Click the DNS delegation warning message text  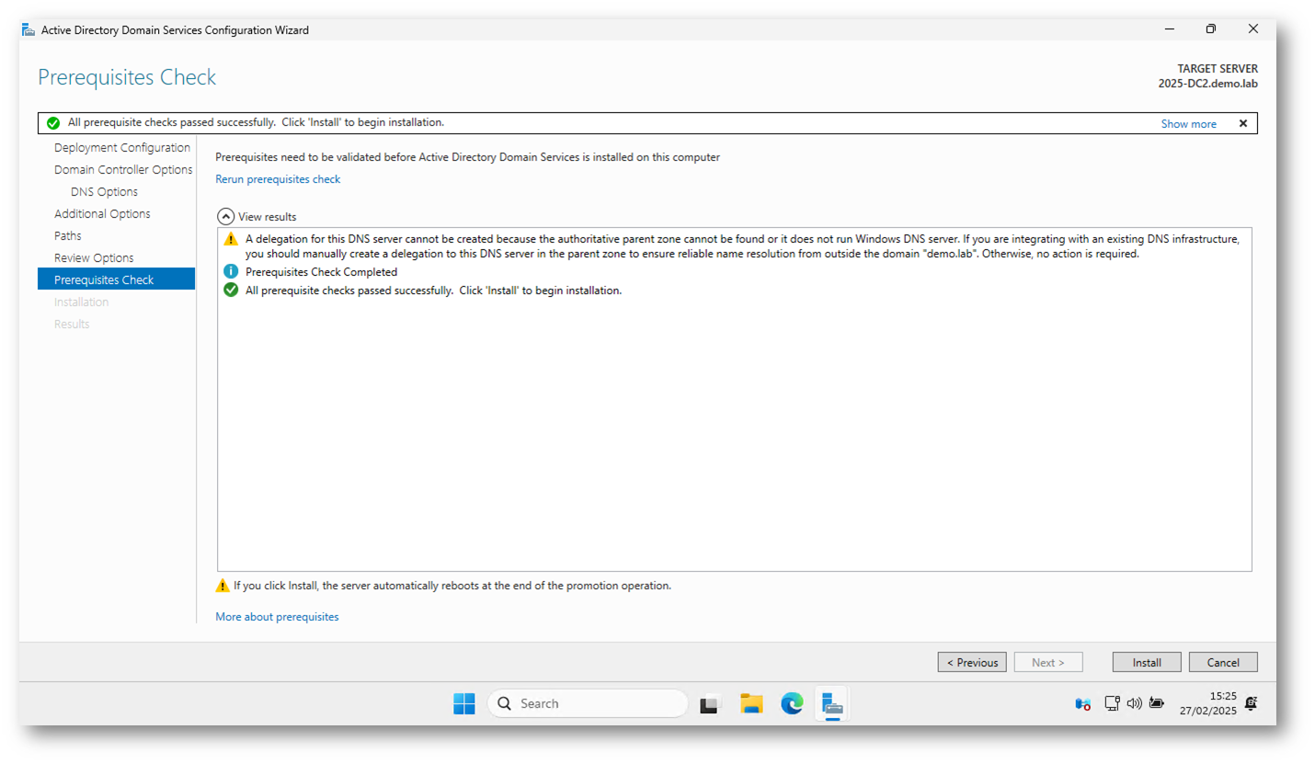tap(742, 246)
